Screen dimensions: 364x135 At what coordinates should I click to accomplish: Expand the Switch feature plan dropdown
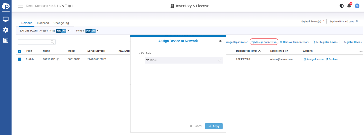point(98,31)
